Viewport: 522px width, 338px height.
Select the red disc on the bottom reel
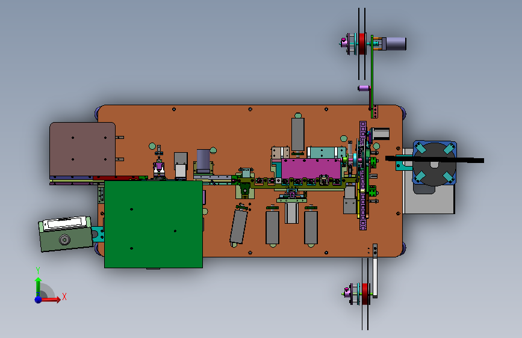pyautogui.click(x=365, y=293)
